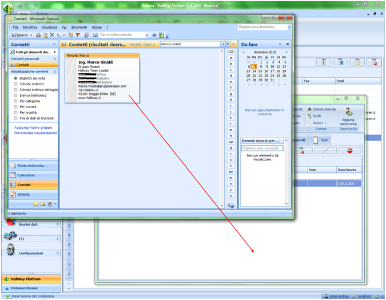Click the red stop button in HallWay window
The width and height of the screenshot is (386, 300).
click(x=350, y=151)
